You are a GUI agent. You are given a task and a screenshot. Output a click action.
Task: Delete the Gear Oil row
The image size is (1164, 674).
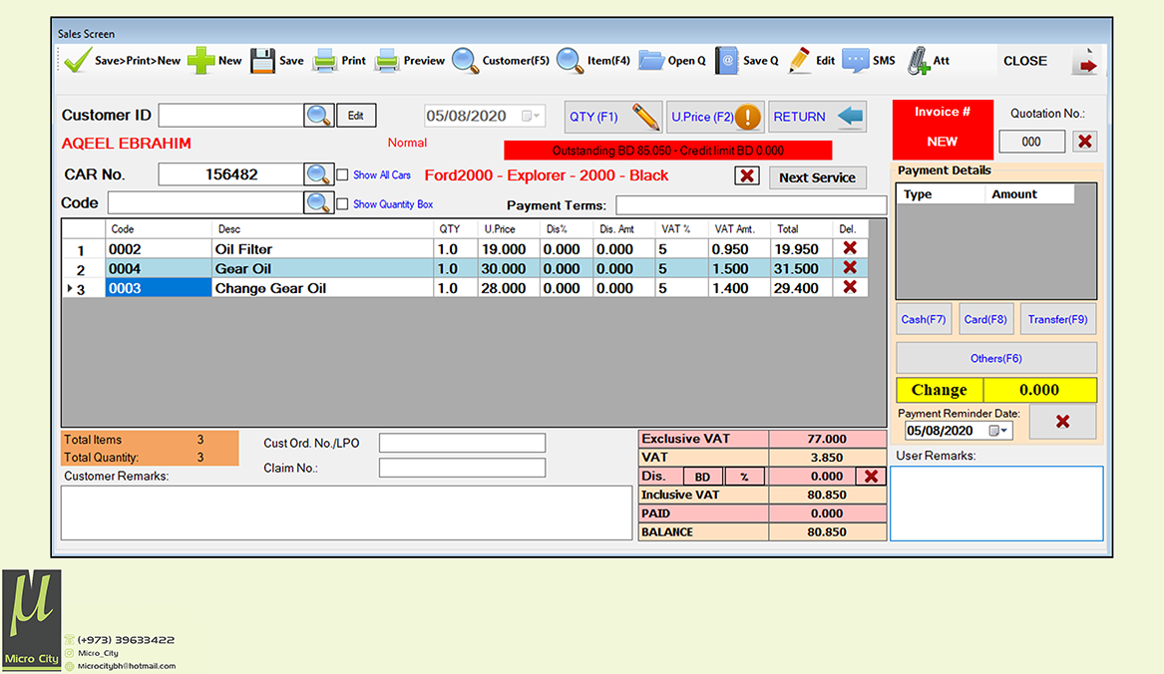pos(850,268)
